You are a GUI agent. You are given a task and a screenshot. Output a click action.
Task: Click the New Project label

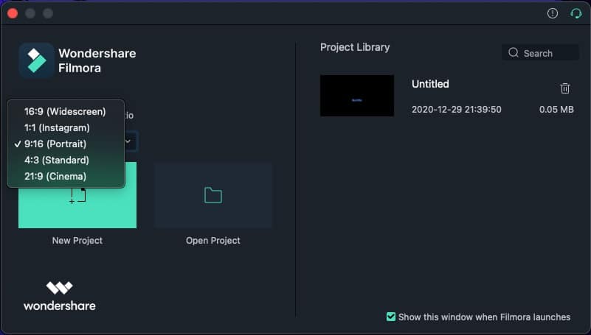coord(77,241)
